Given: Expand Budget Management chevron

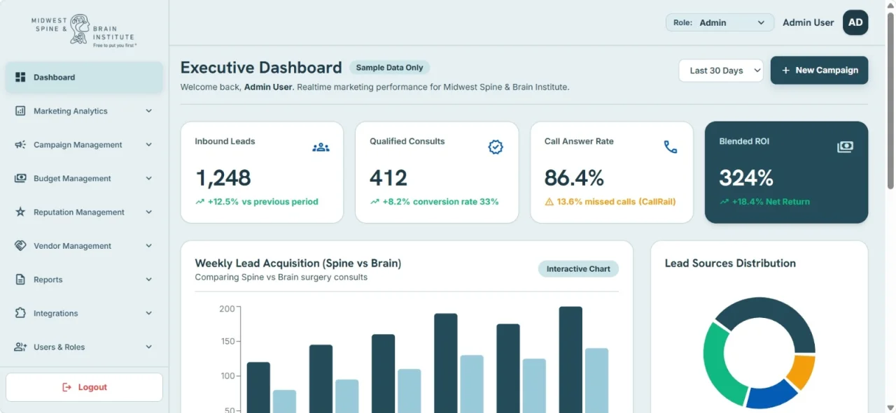Looking at the screenshot, I should coord(148,178).
